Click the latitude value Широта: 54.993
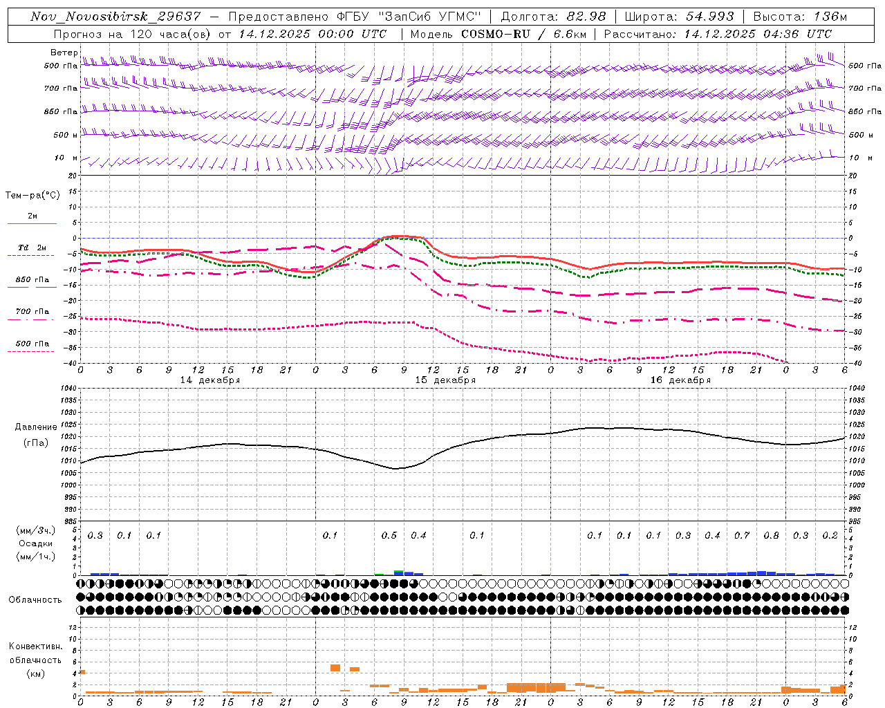The width and height of the screenshot is (885, 708). point(679,17)
